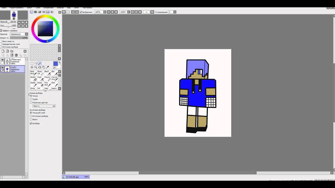The height and width of the screenshot is (188, 335).
Task: Pick a shade in color square
Action: [x=45, y=28]
